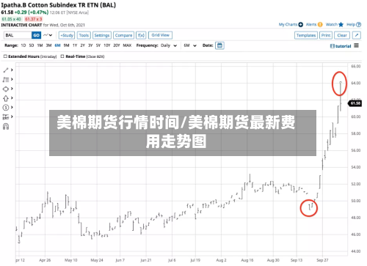Viewport: 367px width, 266px height.
Task: Expand the number marker tools flyout chevron
Action: pos(12,107)
